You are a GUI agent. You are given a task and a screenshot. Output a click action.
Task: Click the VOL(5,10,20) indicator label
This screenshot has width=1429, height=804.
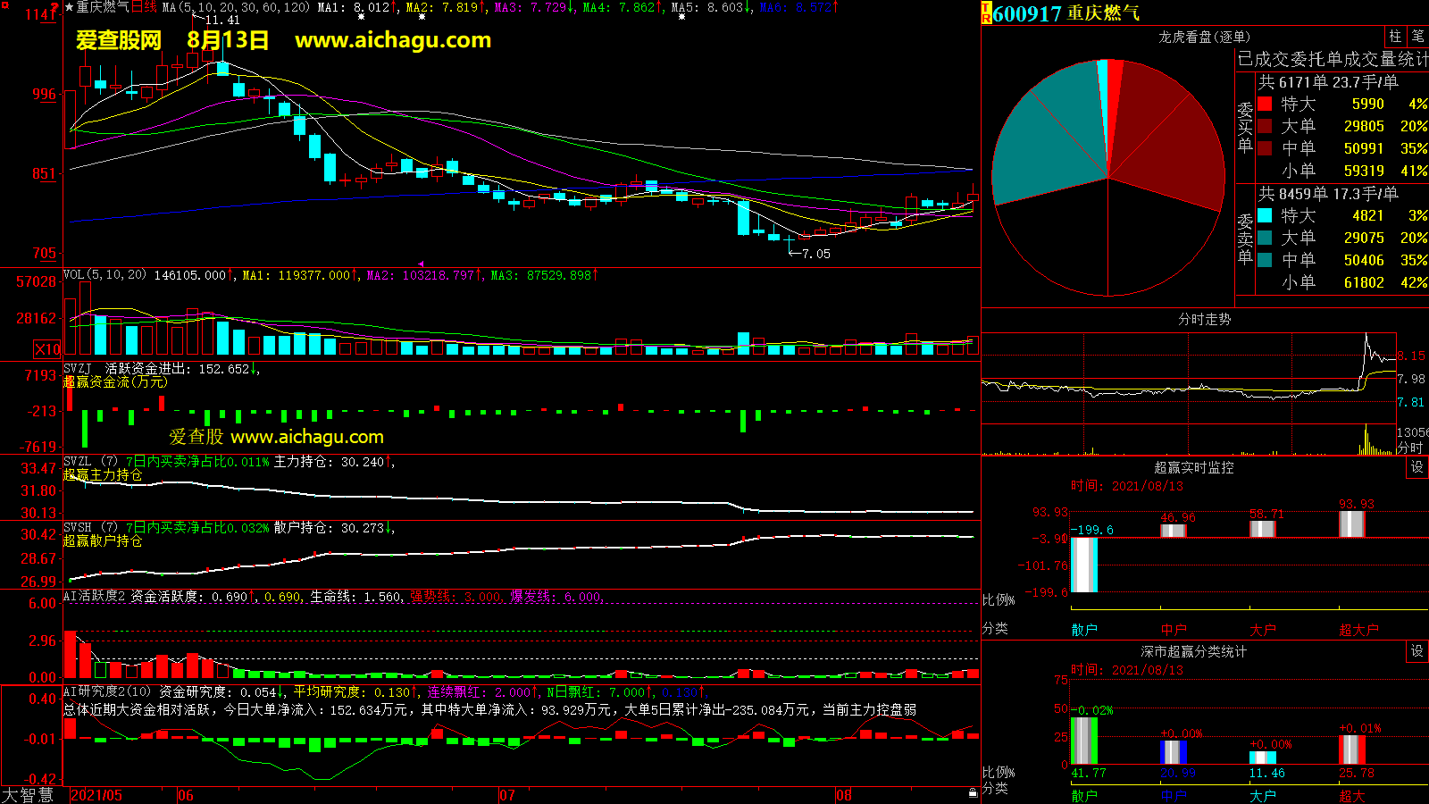(x=104, y=275)
